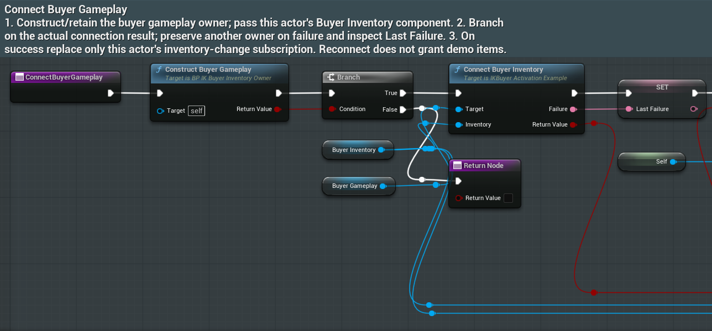Click the Connect Buyer Gameplay comment title
Image resolution: width=712 pixels, height=331 pixels.
tap(66, 9)
